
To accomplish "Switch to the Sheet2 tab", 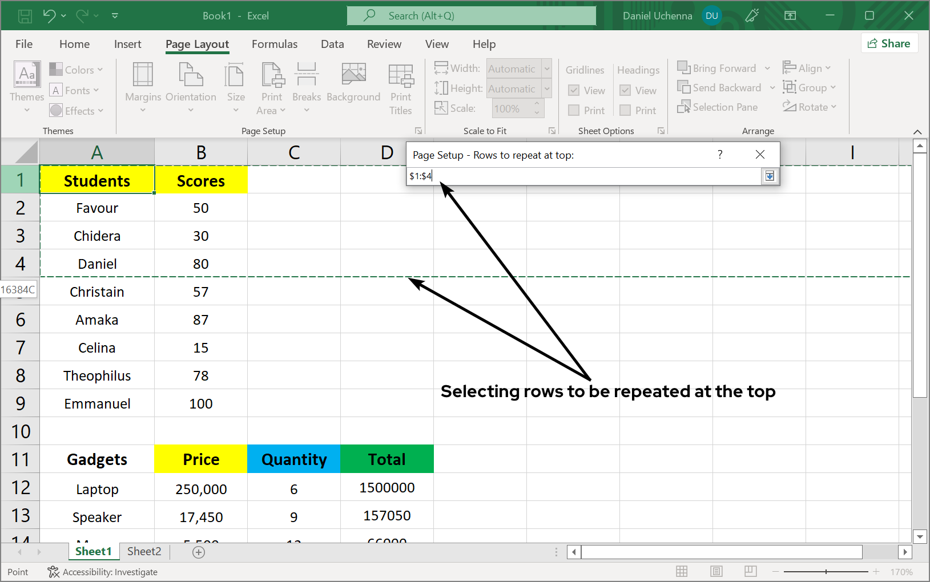I will click(x=144, y=551).
